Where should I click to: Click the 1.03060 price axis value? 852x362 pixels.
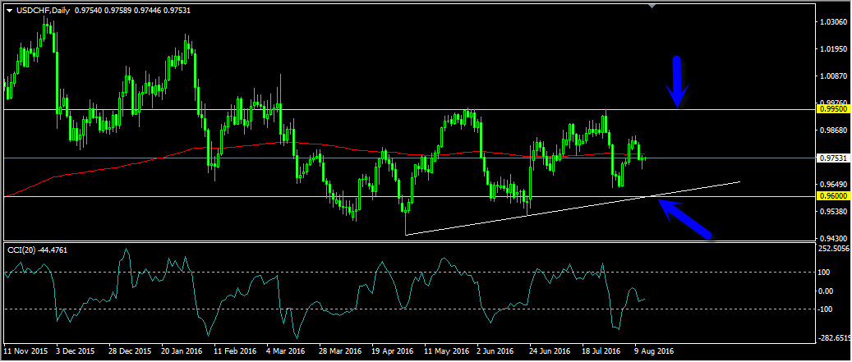tap(835, 22)
